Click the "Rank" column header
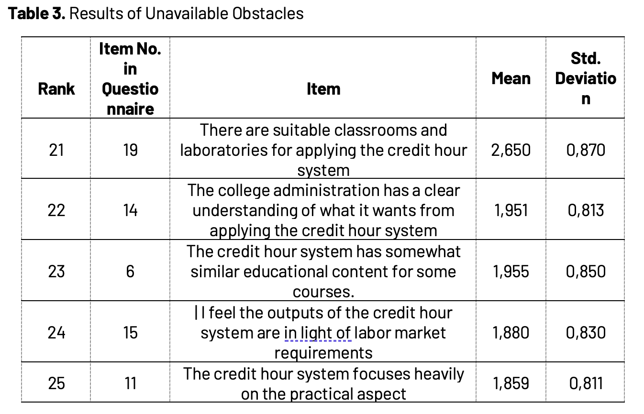The height and width of the screenshot is (414, 644). click(56, 88)
